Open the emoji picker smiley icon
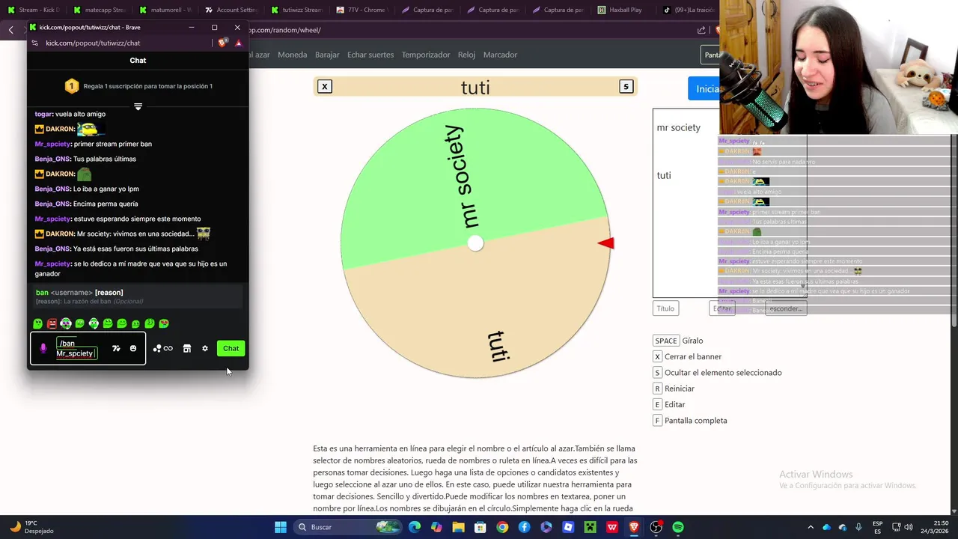 click(133, 348)
